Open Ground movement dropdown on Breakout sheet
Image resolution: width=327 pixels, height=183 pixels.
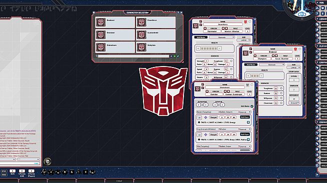[x=294, y=103]
